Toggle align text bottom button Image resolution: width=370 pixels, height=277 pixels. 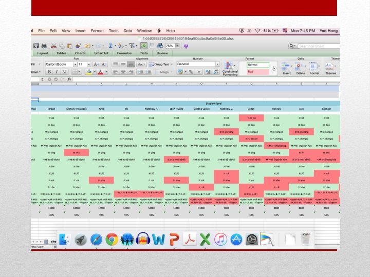click(x=131, y=64)
